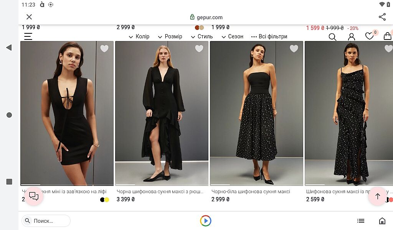Click the Поиск search field

pos(46,221)
